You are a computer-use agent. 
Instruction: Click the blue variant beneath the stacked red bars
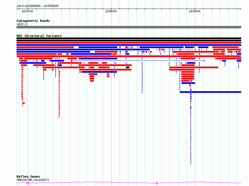(x=188, y=83)
